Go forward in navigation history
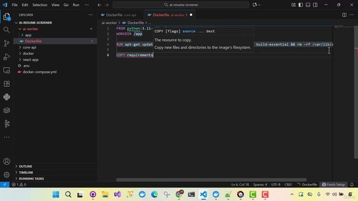The height and width of the screenshot is (201, 358). [x=107, y=5]
